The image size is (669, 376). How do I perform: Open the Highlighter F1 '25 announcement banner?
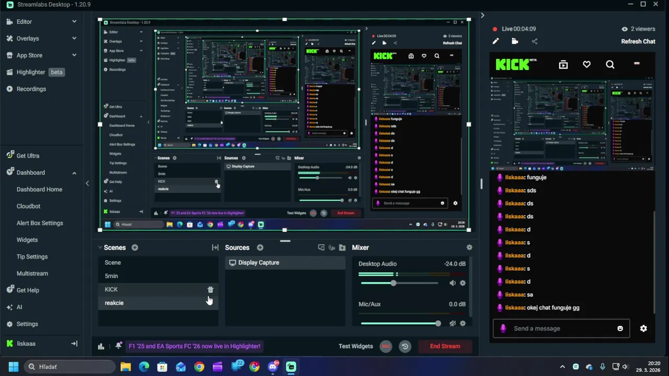point(194,346)
